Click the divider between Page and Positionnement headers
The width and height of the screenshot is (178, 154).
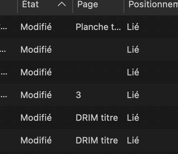point(124,6)
